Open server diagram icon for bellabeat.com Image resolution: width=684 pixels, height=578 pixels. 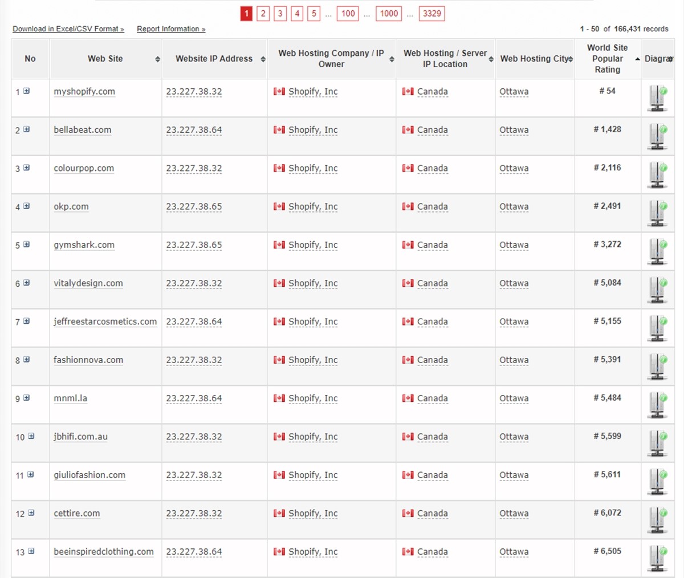(x=657, y=137)
